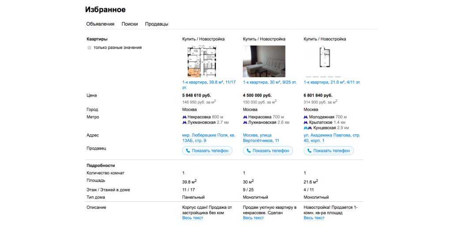Expand 'Весь текст' for the first apartment description
452x226 pixels.
(x=192, y=218)
